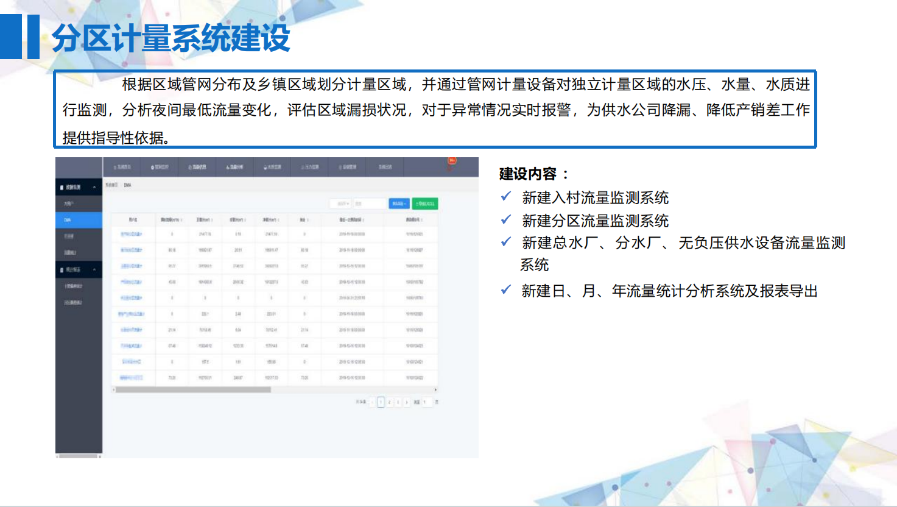The image size is (897, 507).
Task: Click the table scrollbar's right arrow
Action: point(435,390)
